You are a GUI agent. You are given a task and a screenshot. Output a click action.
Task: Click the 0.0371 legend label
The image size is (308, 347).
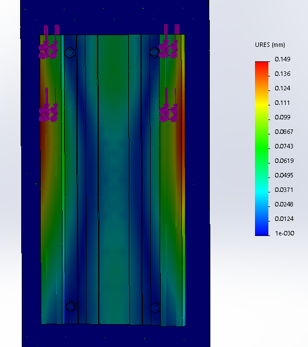pos(284,190)
